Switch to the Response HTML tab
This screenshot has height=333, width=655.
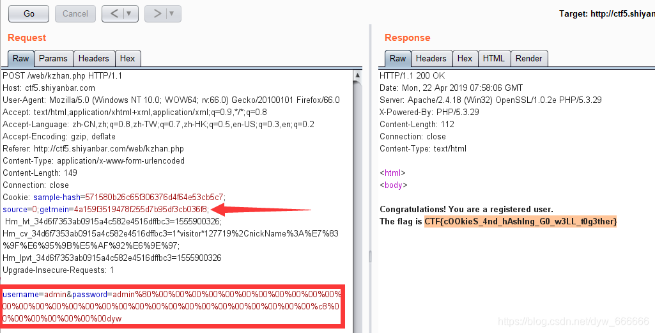click(494, 59)
